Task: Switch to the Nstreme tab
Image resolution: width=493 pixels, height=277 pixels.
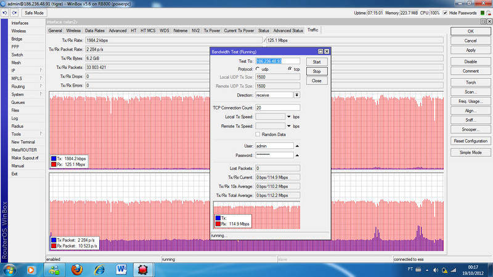Action: [180, 30]
